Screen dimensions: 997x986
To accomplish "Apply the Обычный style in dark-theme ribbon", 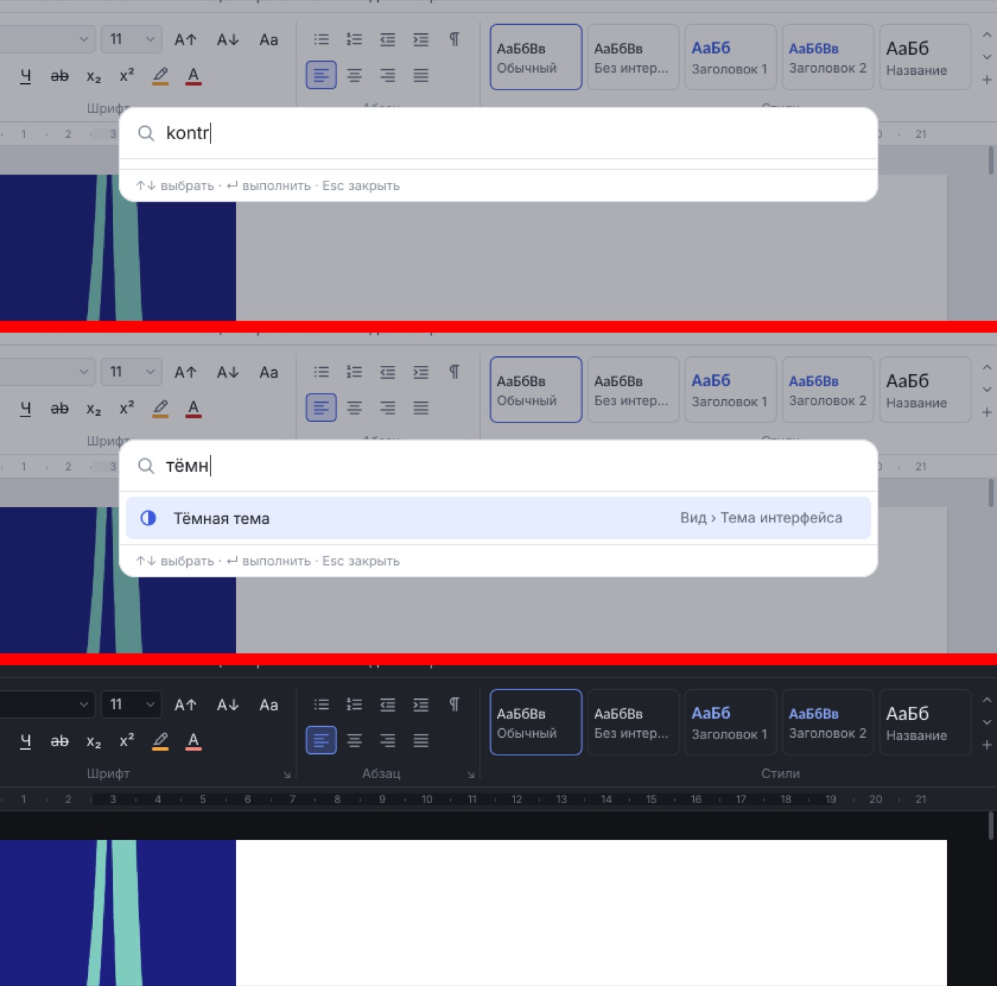I will (x=536, y=722).
